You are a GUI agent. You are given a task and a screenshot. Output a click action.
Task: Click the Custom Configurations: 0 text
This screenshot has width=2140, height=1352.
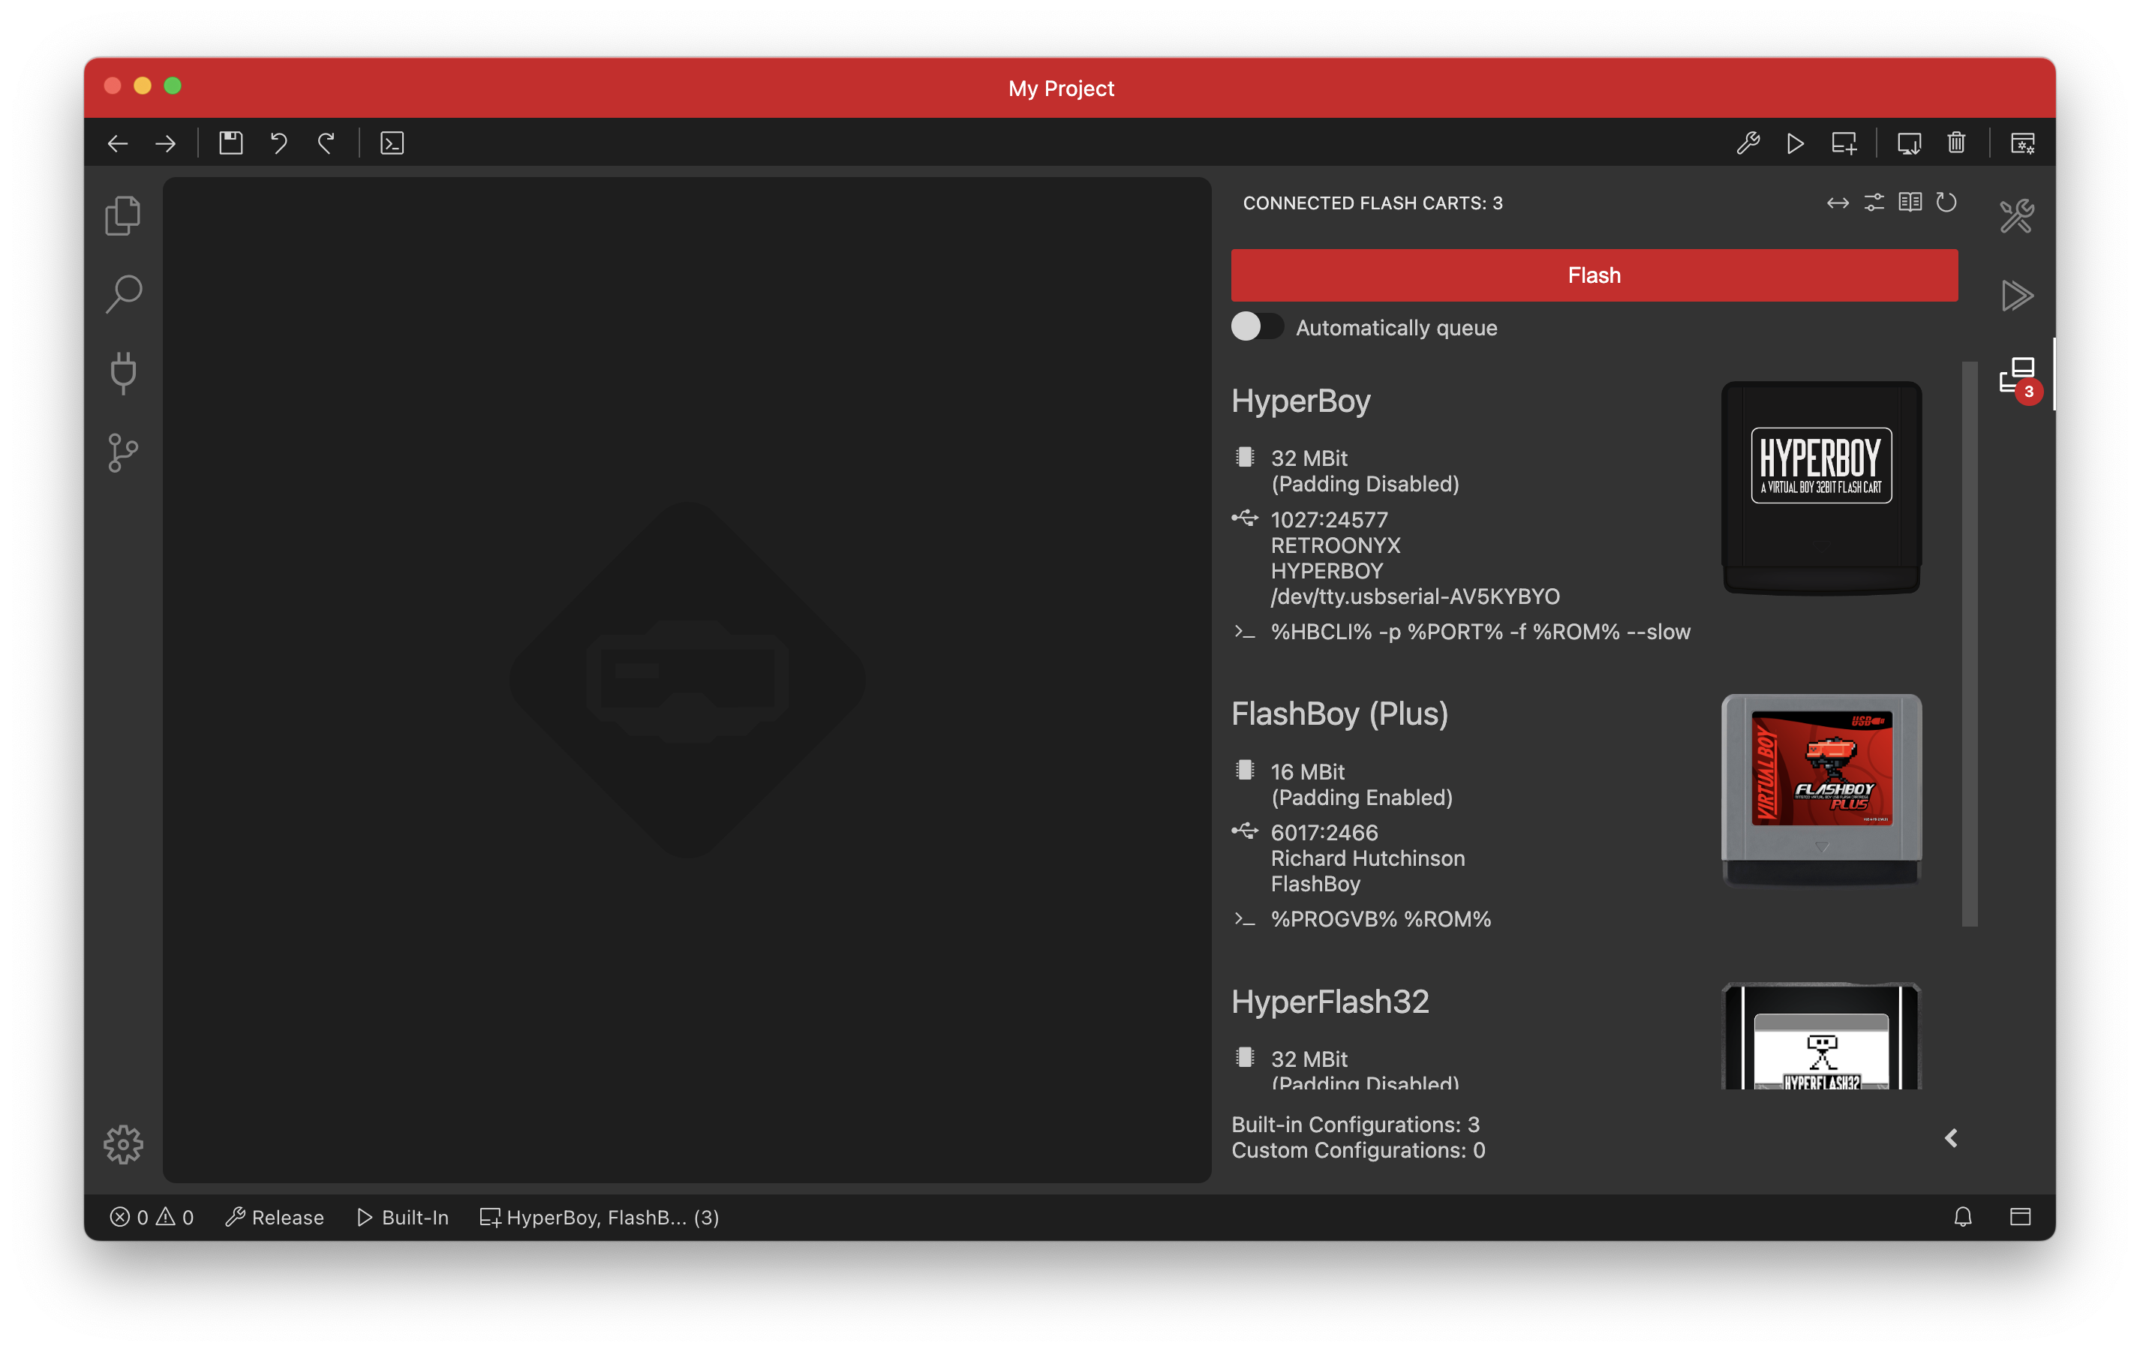(x=1359, y=1150)
